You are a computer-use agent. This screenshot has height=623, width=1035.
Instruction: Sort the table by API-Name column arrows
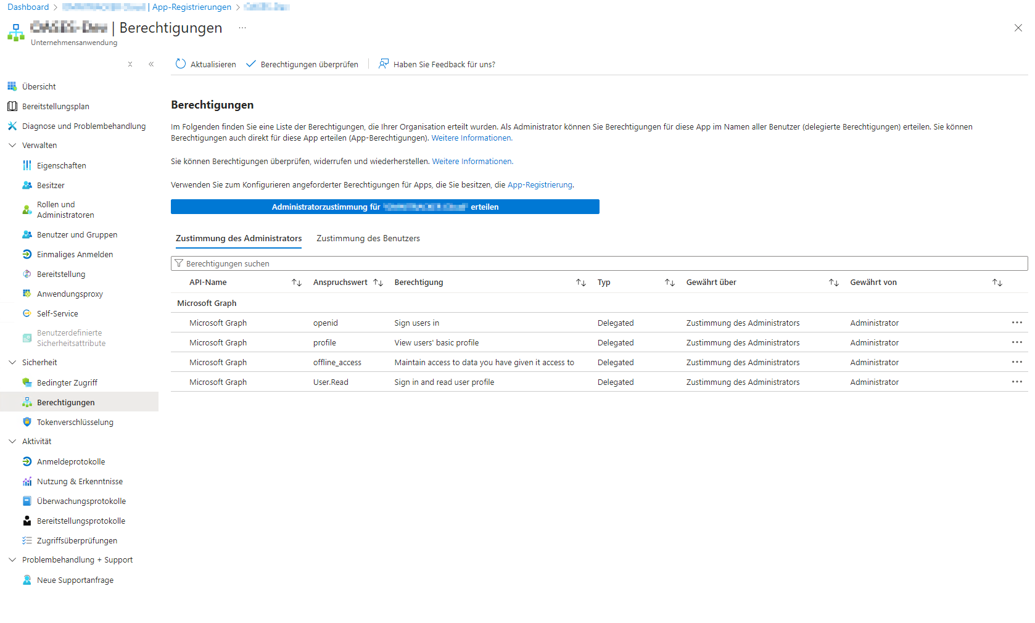297,283
